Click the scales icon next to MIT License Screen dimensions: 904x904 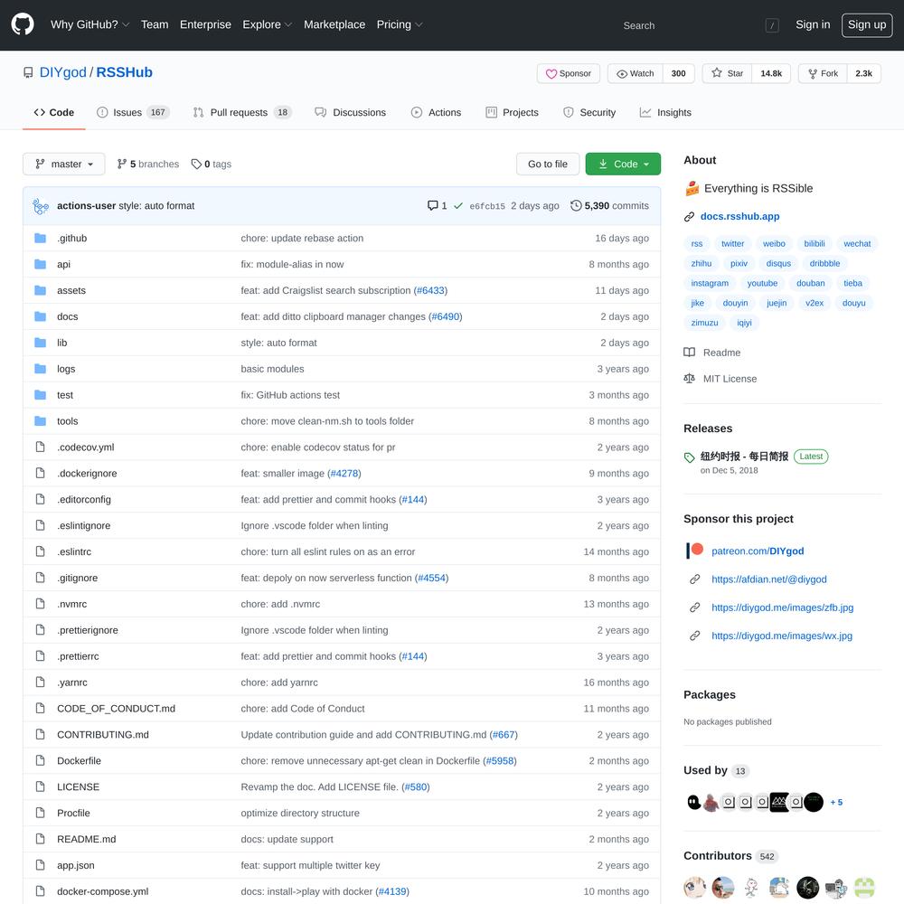(689, 378)
